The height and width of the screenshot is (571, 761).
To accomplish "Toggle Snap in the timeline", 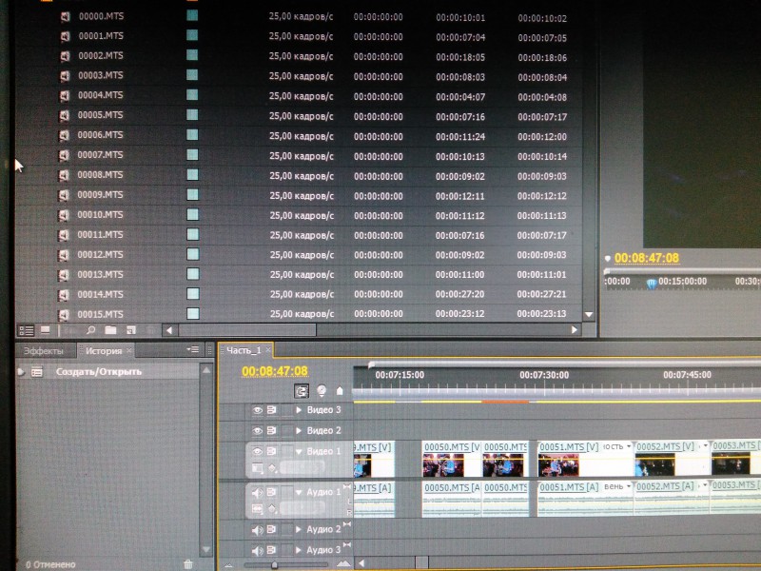I will [302, 391].
